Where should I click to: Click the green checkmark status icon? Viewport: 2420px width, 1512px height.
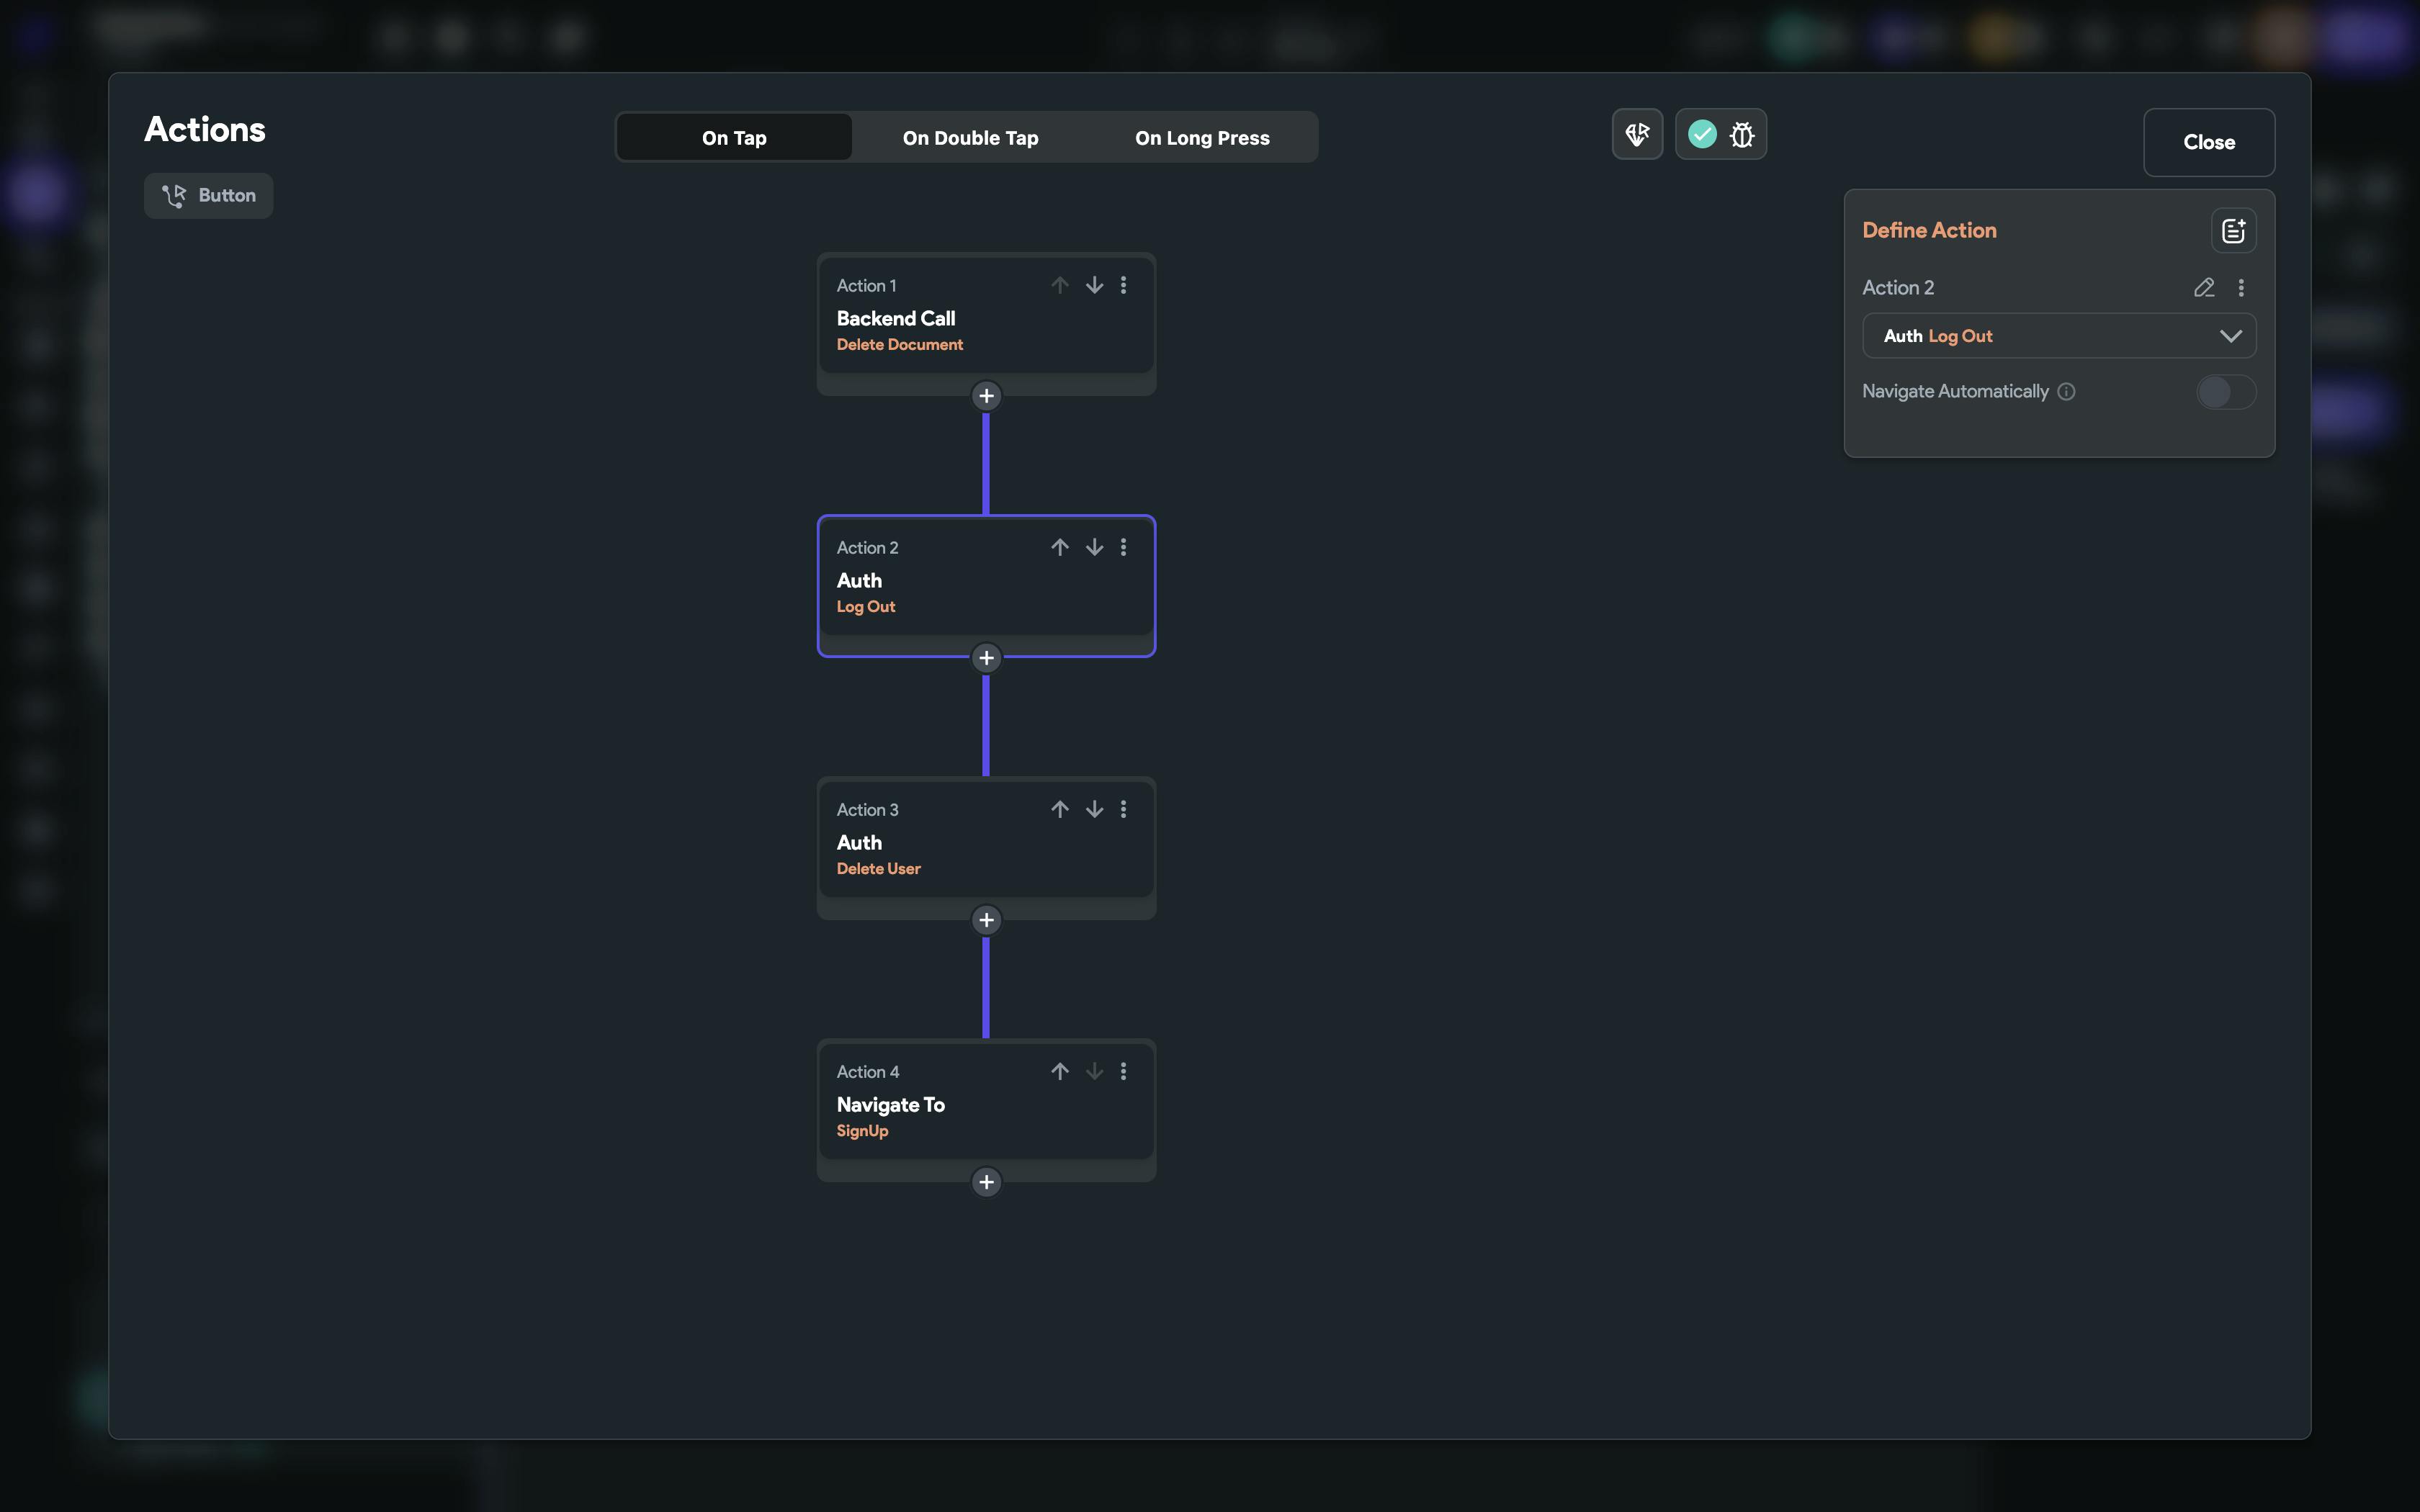[x=1702, y=134]
